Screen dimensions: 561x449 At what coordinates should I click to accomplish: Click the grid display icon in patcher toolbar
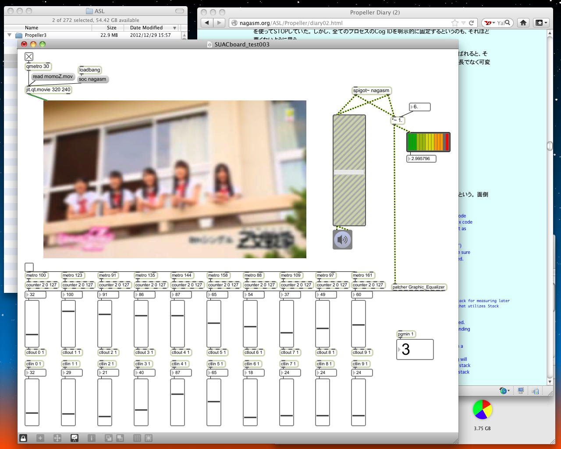[x=137, y=438]
